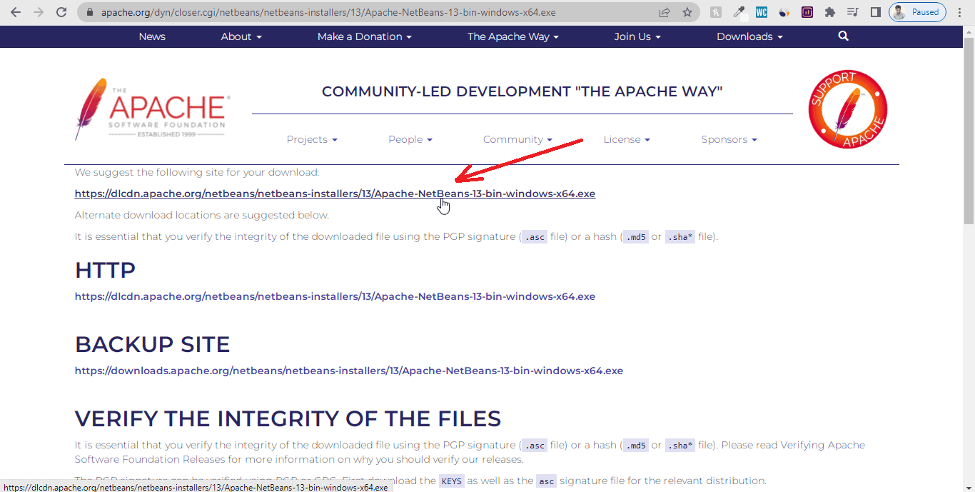Screen dimensions: 975x492
Task: Click the 'HTTP' heading
Action: pyautogui.click(x=105, y=271)
